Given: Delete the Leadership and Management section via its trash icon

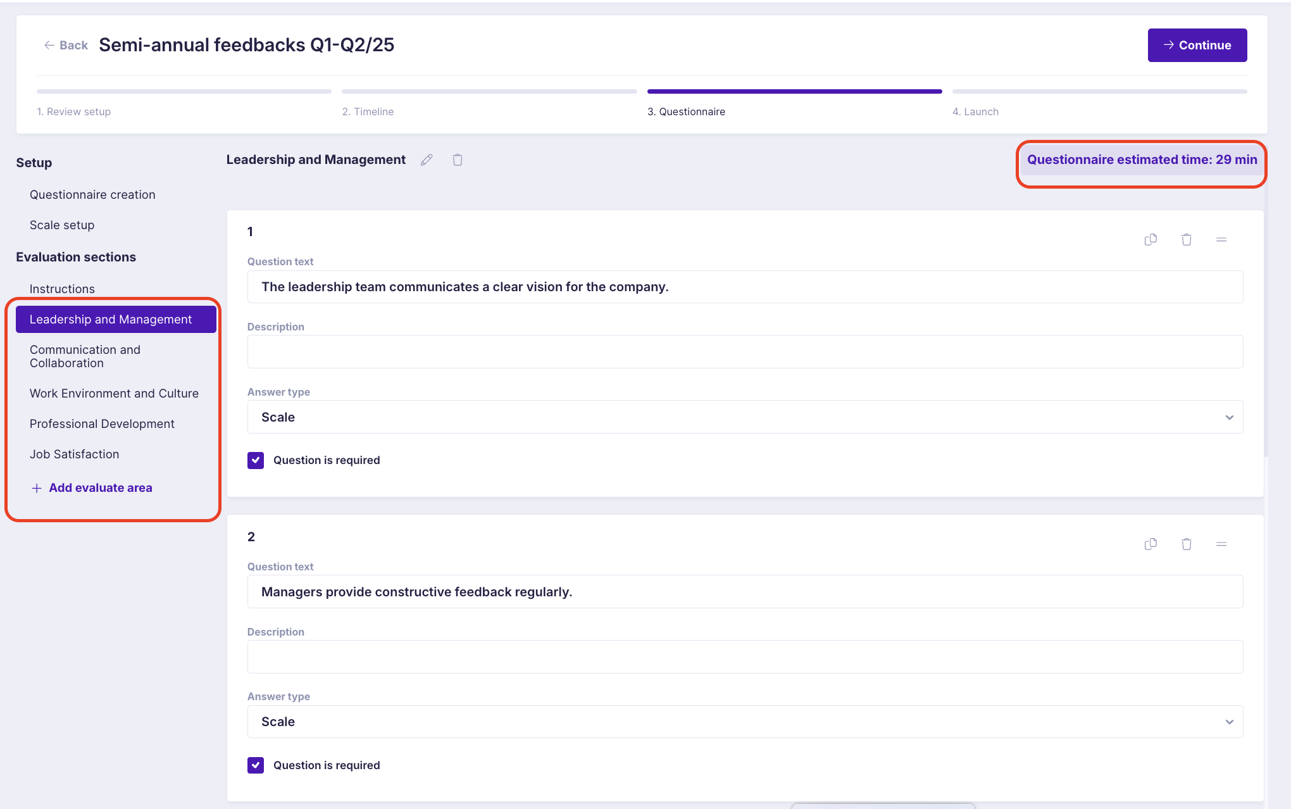Looking at the screenshot, I should pyautogui.click(x=458, y=160).
